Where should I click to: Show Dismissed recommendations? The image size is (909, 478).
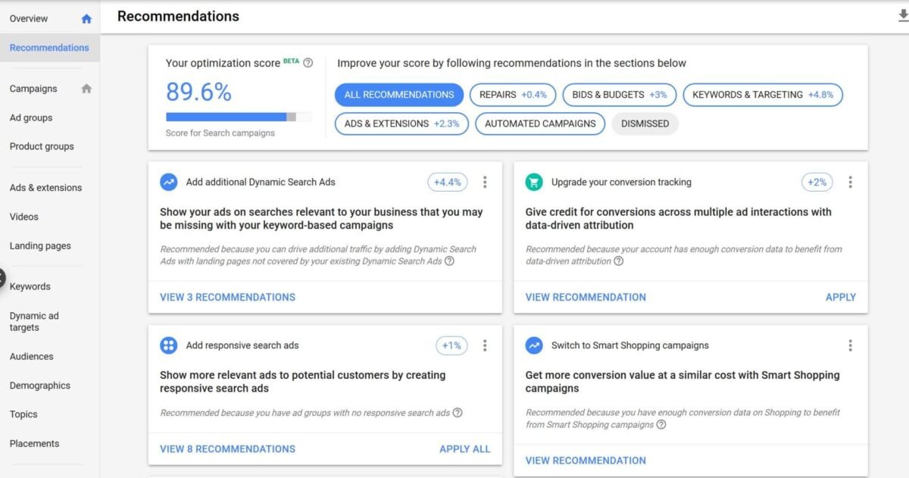[645, 123]
